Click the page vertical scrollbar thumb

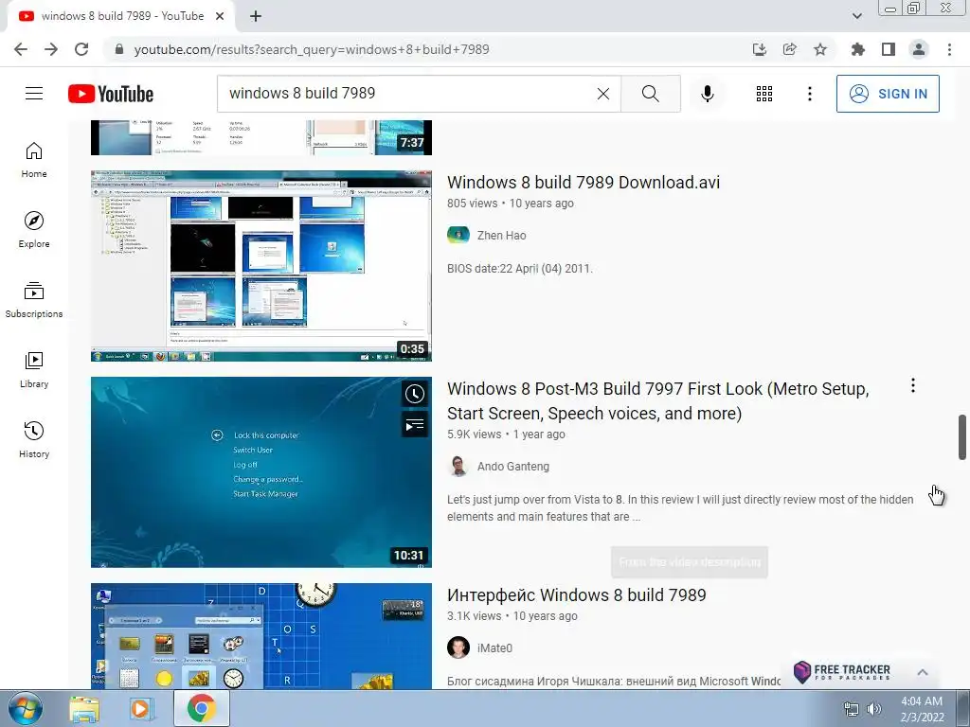tap(962, 437)
